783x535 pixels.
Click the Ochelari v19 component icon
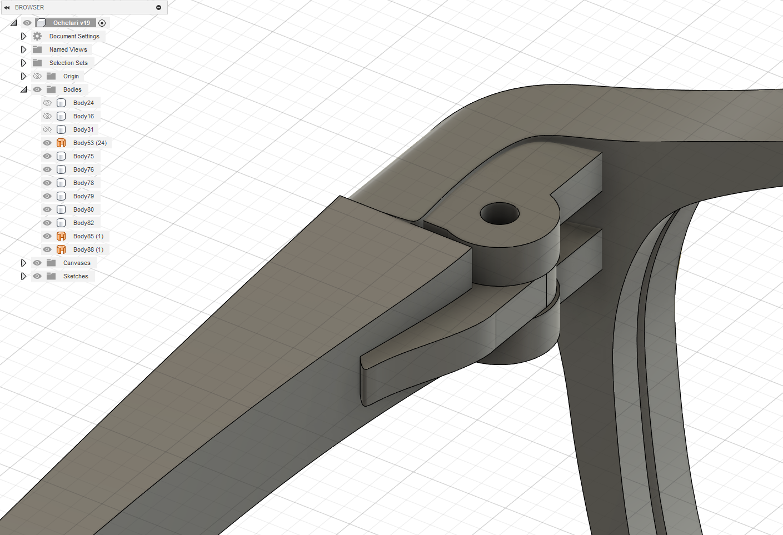(x=41, y=23)
